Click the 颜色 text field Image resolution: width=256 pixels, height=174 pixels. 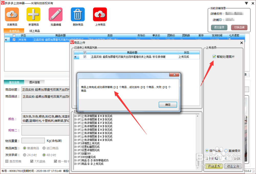[x=46, y=119]
